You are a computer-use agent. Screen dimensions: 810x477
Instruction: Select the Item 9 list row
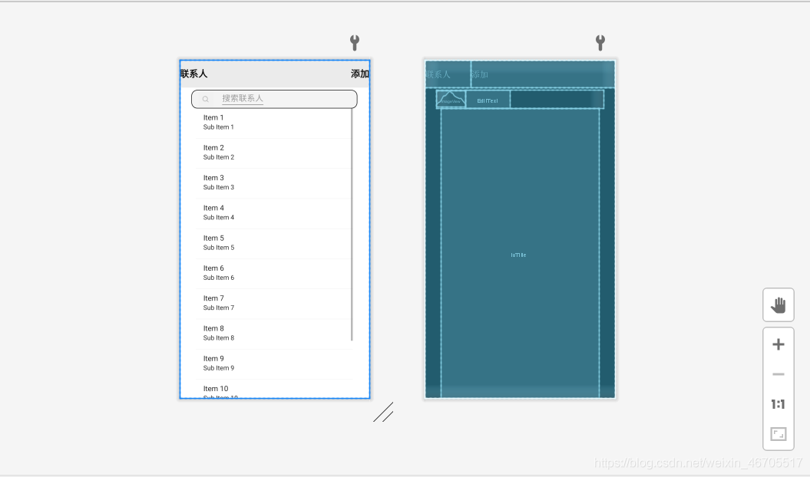click(274, 364)
